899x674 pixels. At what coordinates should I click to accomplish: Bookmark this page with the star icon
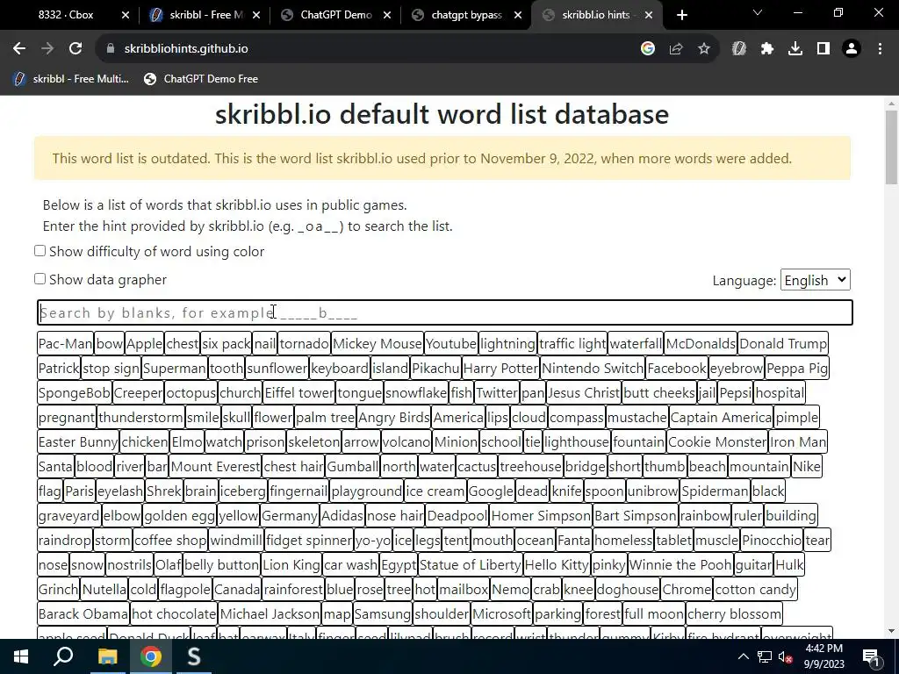[x=704, y=49]
